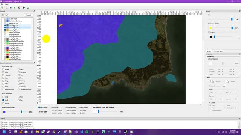Click the zone 'to back' icon
The width and height of the screenshot is (241, 135).
[x=227, y=81]
